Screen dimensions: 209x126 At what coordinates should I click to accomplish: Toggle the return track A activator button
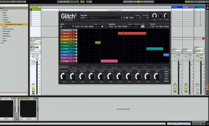[175, 89]
